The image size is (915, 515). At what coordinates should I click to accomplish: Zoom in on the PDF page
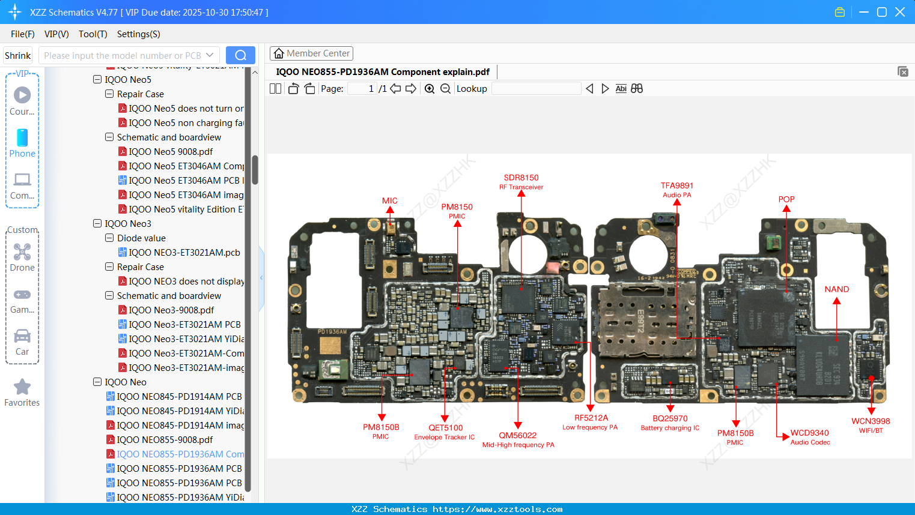[x=430, y=88]
